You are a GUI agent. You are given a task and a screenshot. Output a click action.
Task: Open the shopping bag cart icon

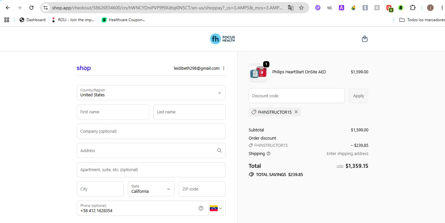[x=365, y=39]
